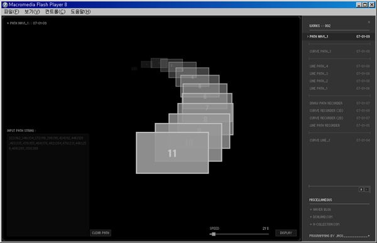
Task: Click the SPEED slider handle
Action: (214, 234)
